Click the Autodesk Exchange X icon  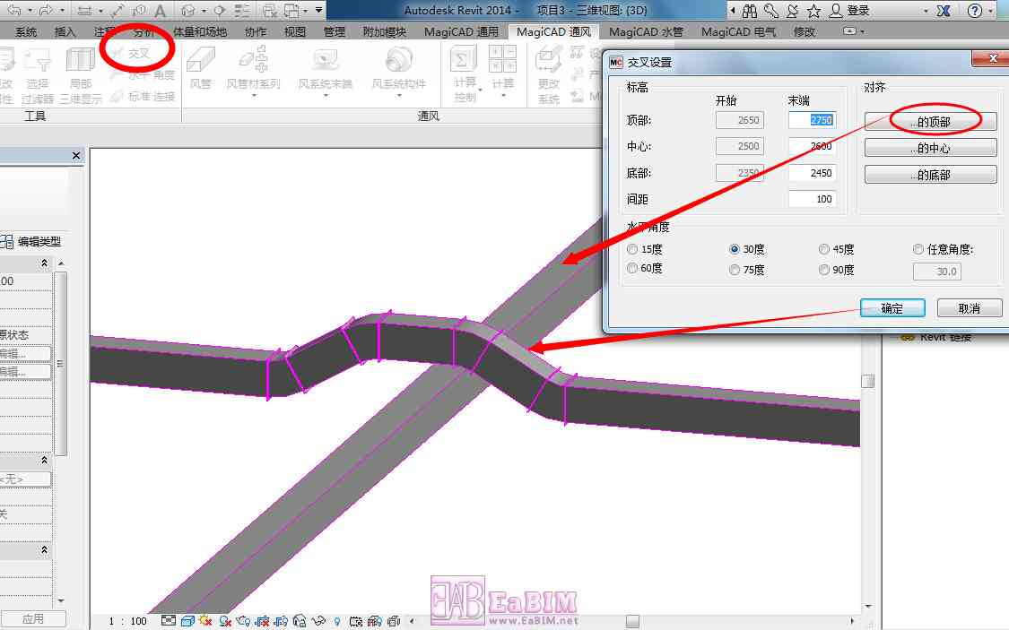(944, 10)
